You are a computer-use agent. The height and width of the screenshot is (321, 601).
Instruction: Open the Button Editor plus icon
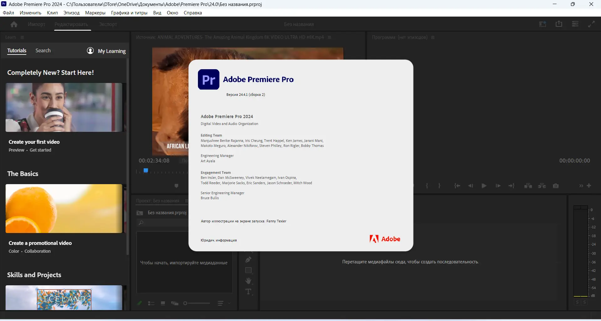tap(589, 186)
